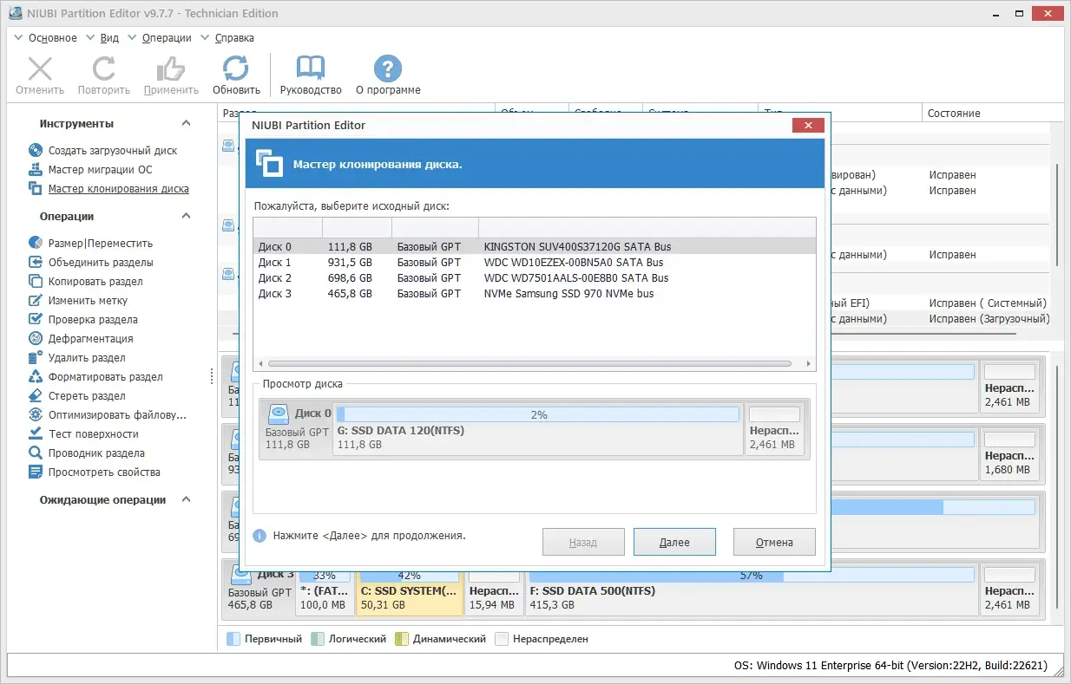1071x684 pixels.
Task: Click the Отмена button
Action: 774,542
